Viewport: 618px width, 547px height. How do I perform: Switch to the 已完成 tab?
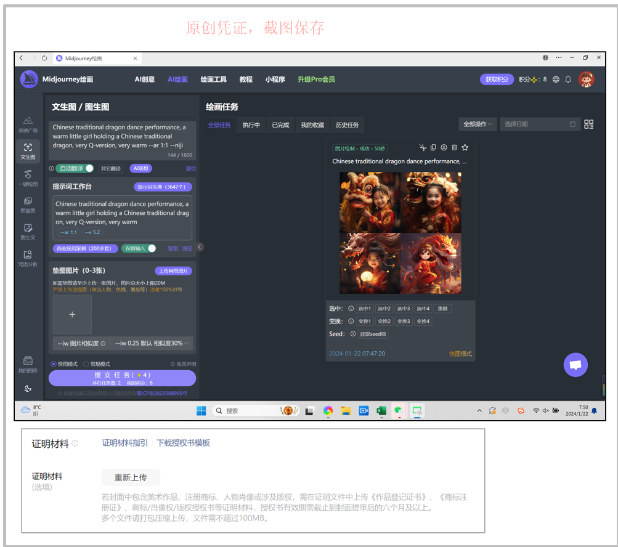280,125
